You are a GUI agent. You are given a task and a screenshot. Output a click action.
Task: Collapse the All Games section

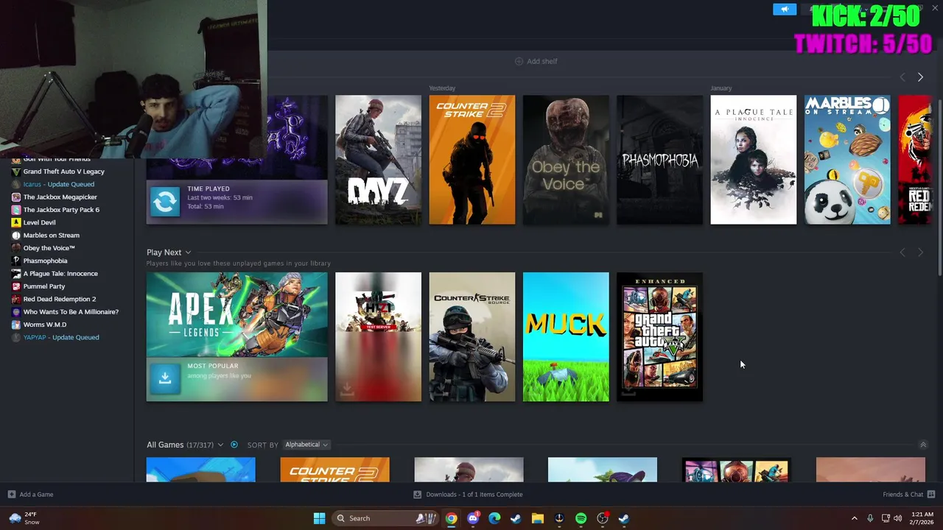[922, 445]
